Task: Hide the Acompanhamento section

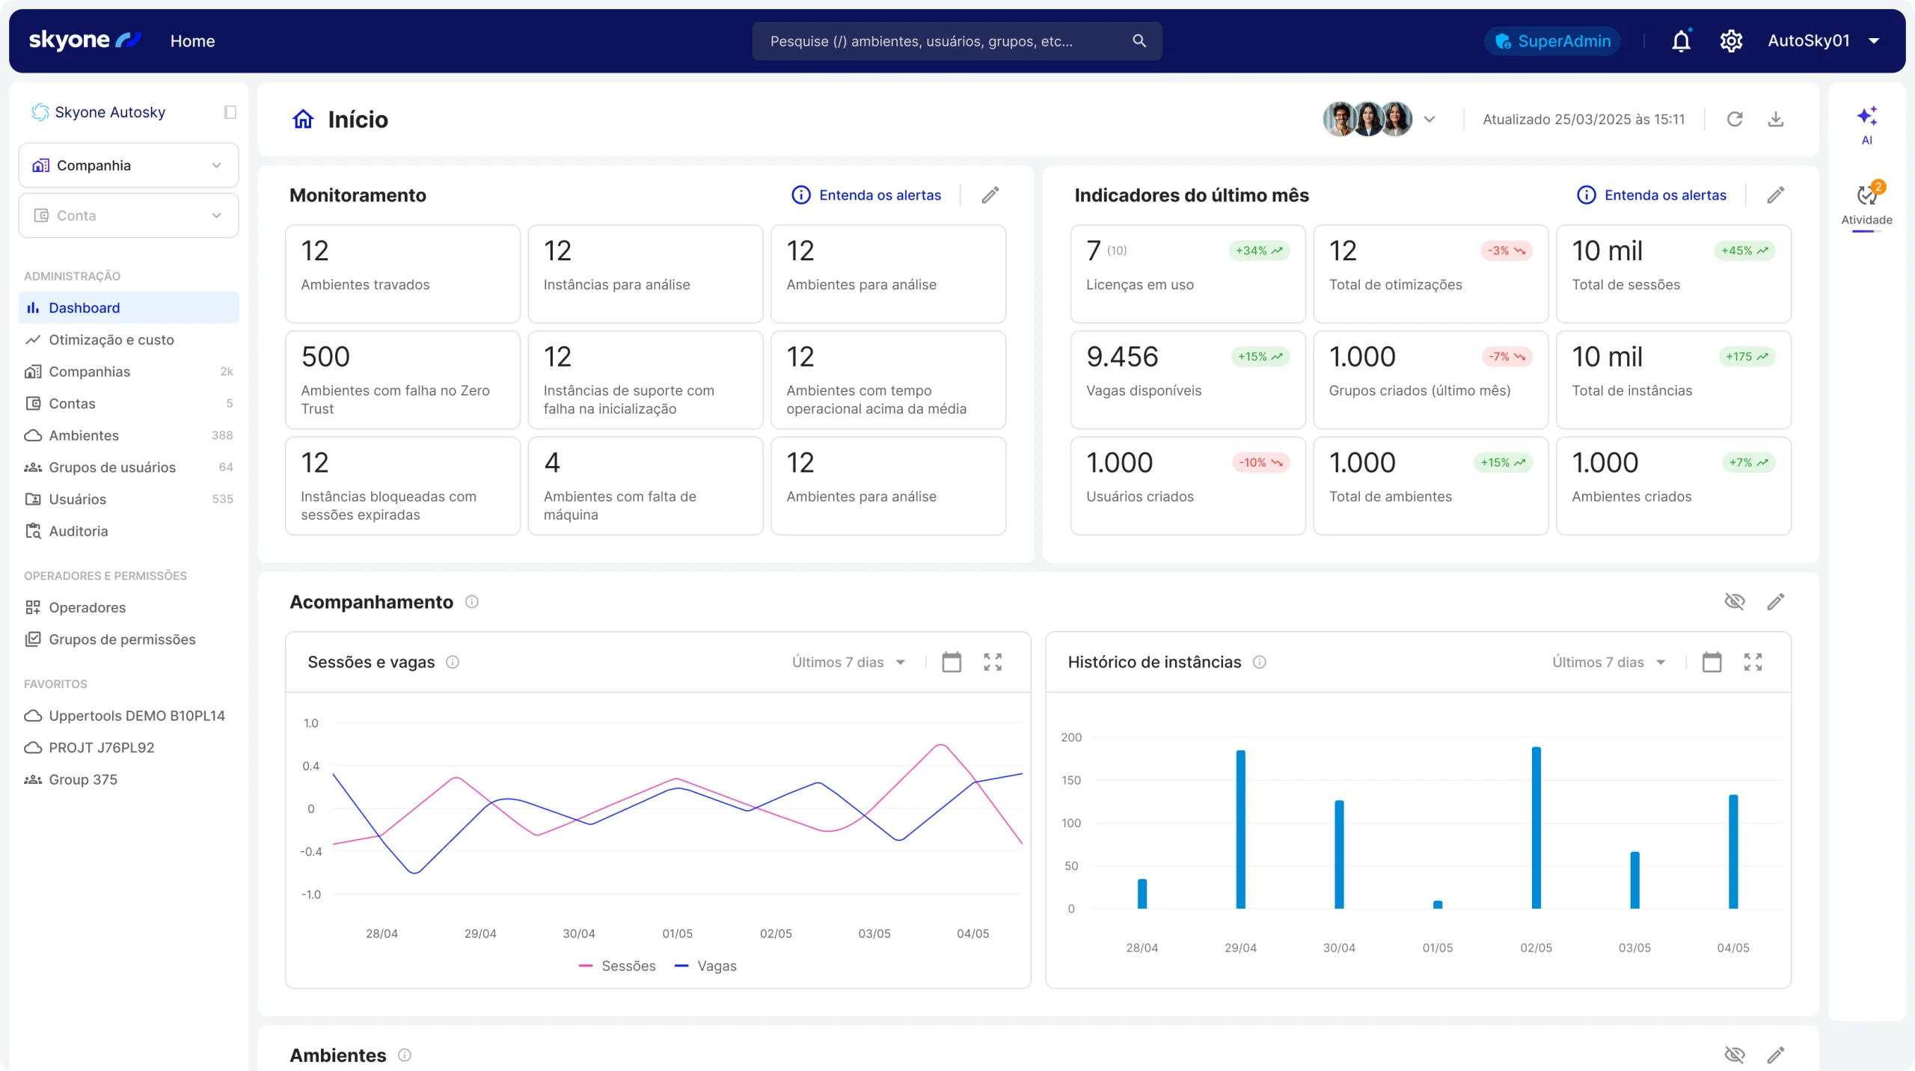Action: [1734, 601]
